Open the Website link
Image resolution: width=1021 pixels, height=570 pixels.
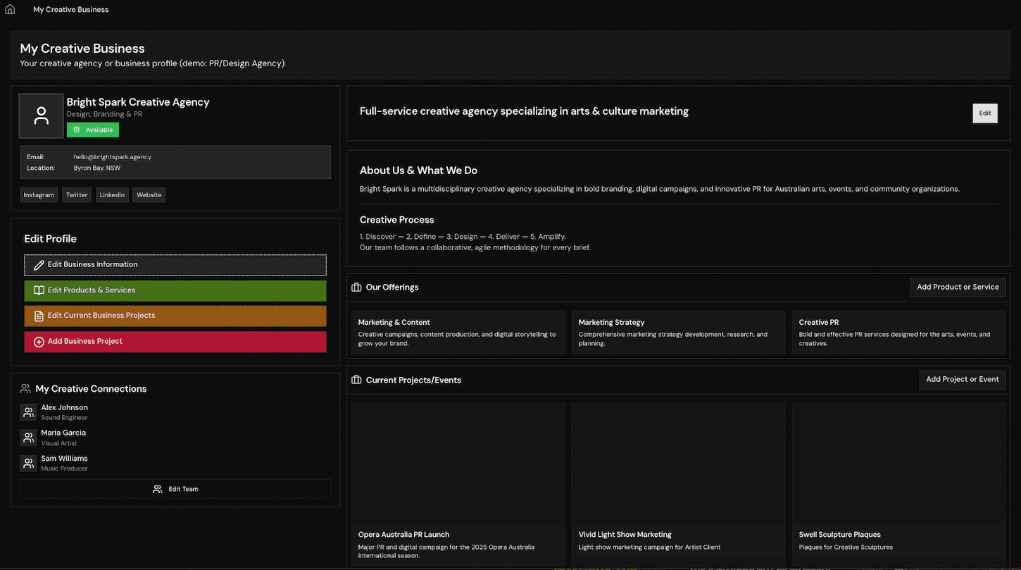point(149,195)
